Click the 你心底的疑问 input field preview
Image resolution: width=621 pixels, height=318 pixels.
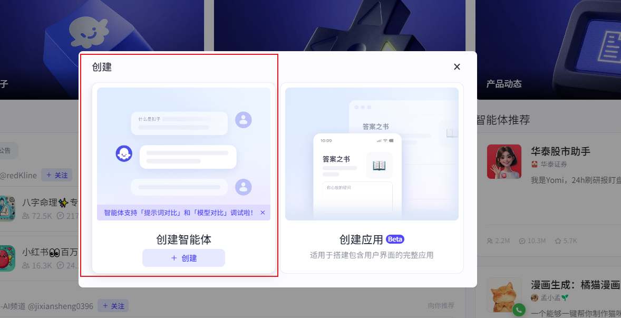click(357, 197)
